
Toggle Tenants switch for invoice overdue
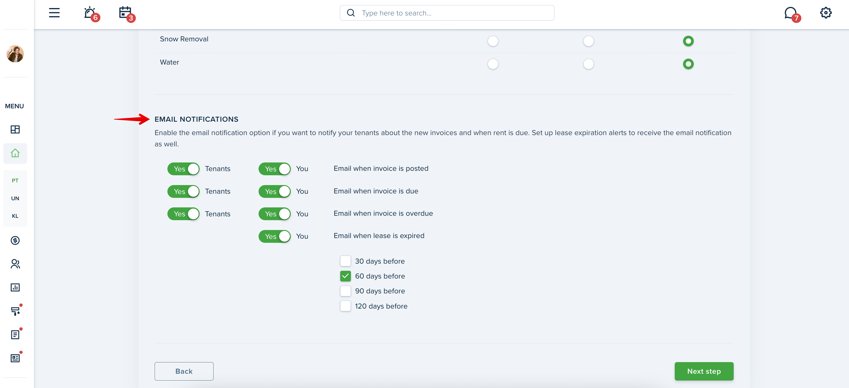click(183, 214)
